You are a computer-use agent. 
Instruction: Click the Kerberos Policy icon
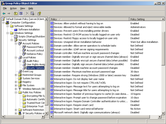(x=24, y=54)
